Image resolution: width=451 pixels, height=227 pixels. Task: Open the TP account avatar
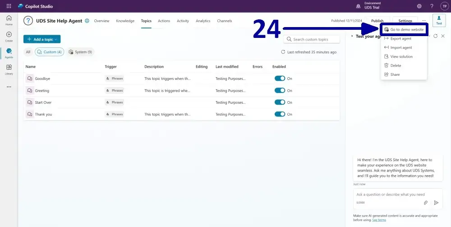pos(444,6)
